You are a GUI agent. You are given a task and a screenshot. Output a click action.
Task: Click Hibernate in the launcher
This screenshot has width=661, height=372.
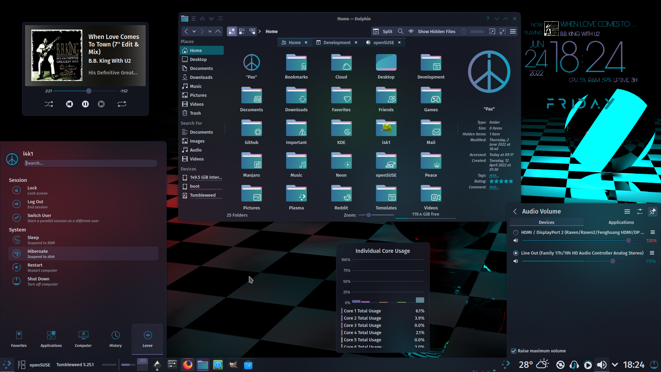(x=83, y=254)
